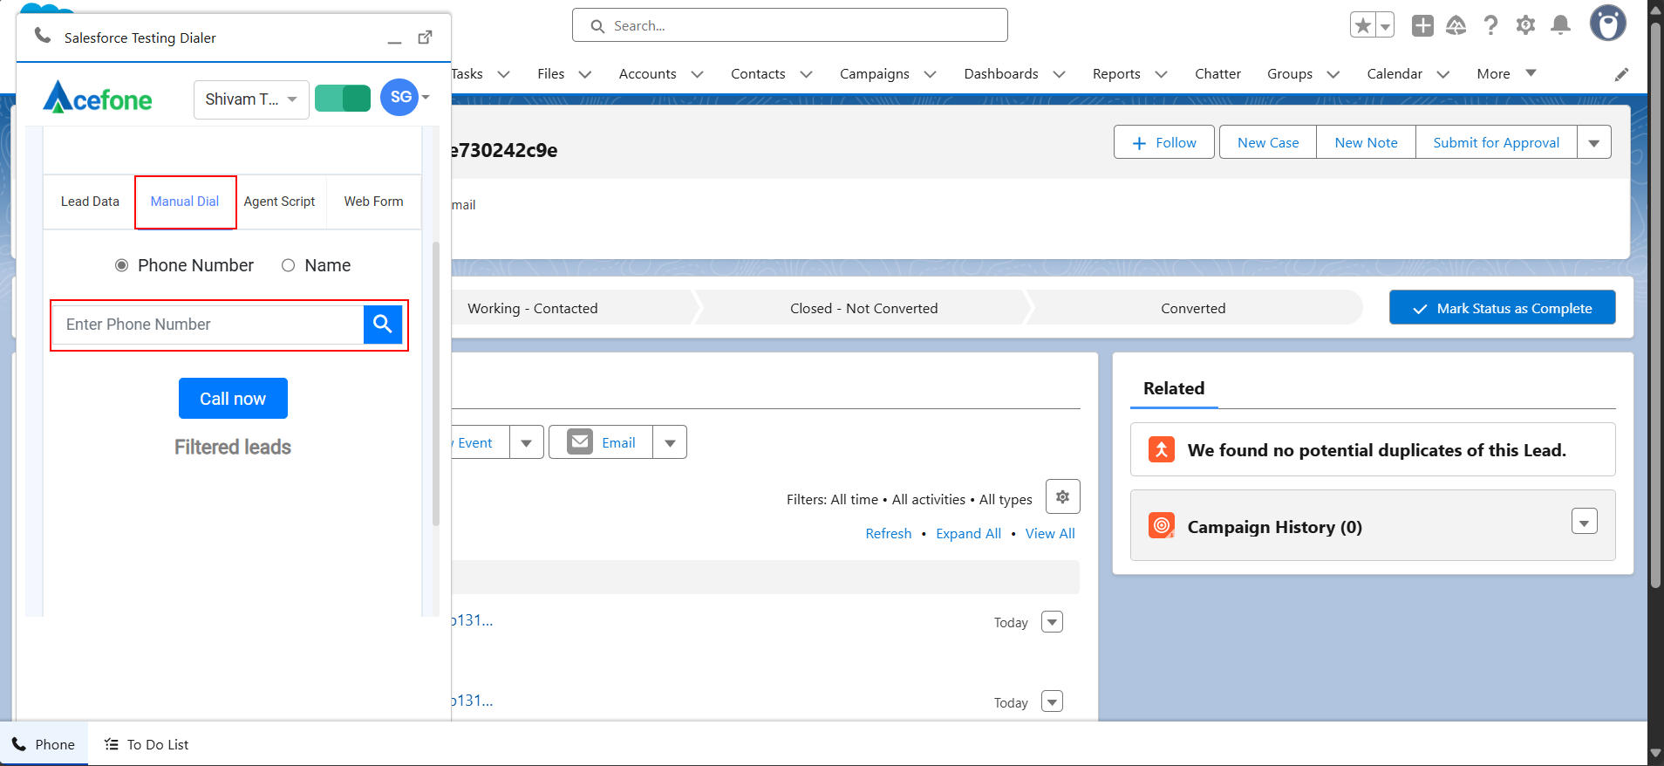Image resolution: width=1664 pixels, height=766 pixels.
Task: Click the New Case button
Action: point(1268,142)
